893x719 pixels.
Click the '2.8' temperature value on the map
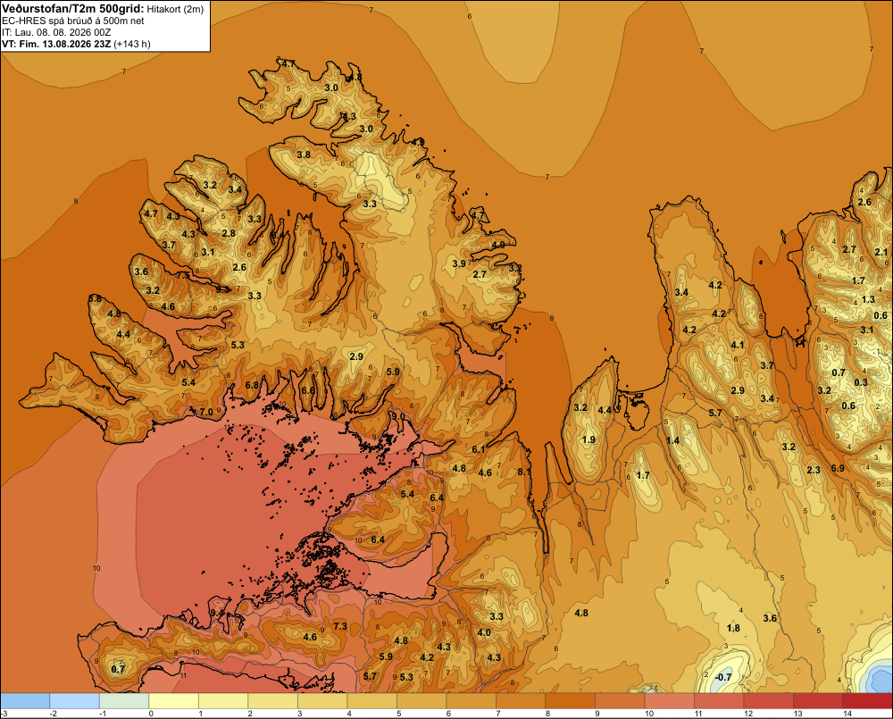pos(229,233)
